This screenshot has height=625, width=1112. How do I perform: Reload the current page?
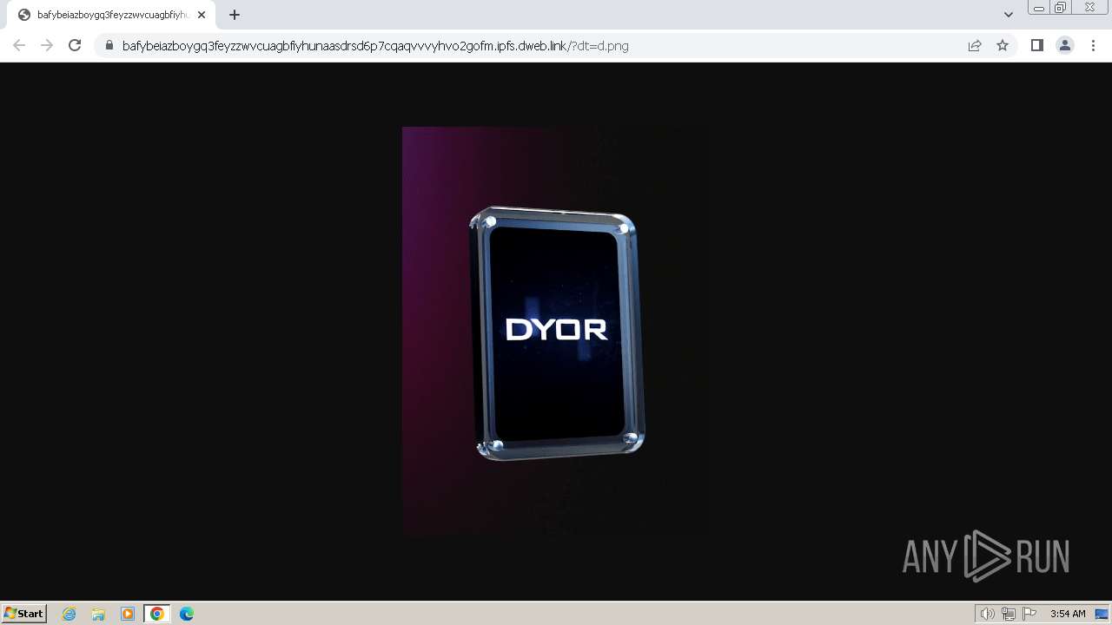75,45
